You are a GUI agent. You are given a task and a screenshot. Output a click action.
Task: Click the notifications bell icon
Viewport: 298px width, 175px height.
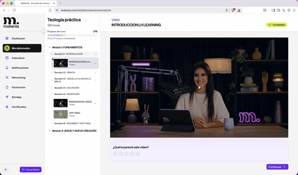(7, 68)
